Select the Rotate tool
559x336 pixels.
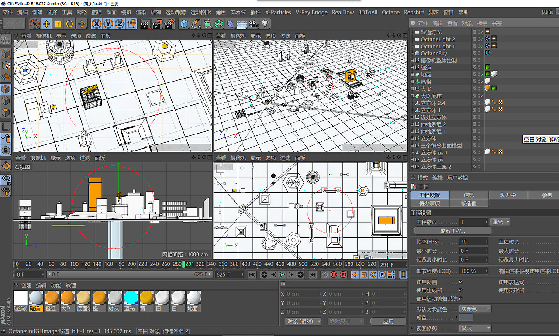[69, 24]
